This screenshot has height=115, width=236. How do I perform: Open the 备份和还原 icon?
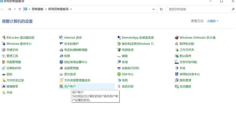[x=119, y=44]
